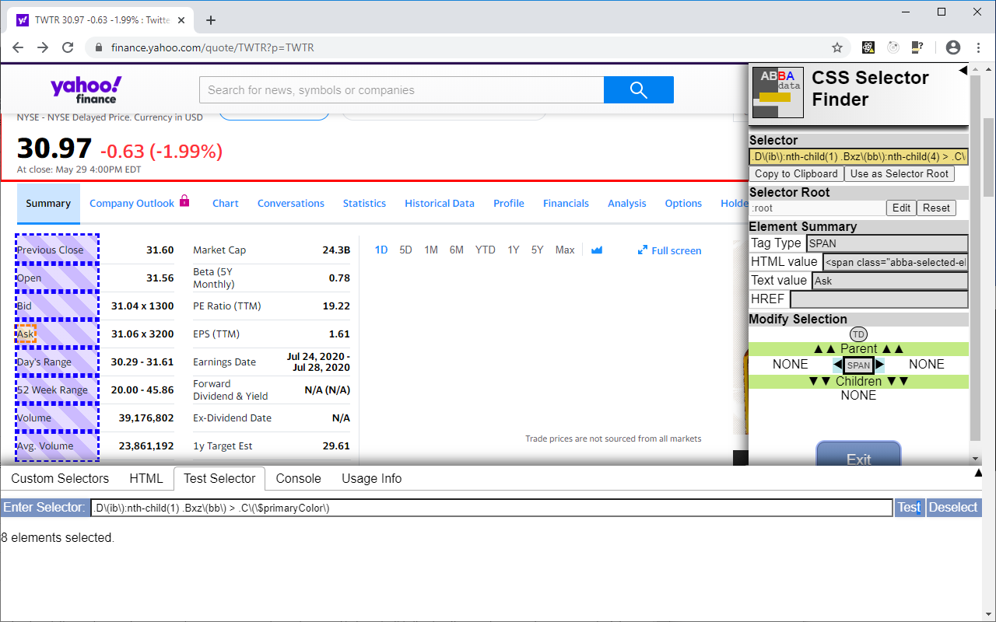Viewport: 996px width, 622px height.
Task: Click the Yahoo Finance search box
Action: (x=402, y=90)
